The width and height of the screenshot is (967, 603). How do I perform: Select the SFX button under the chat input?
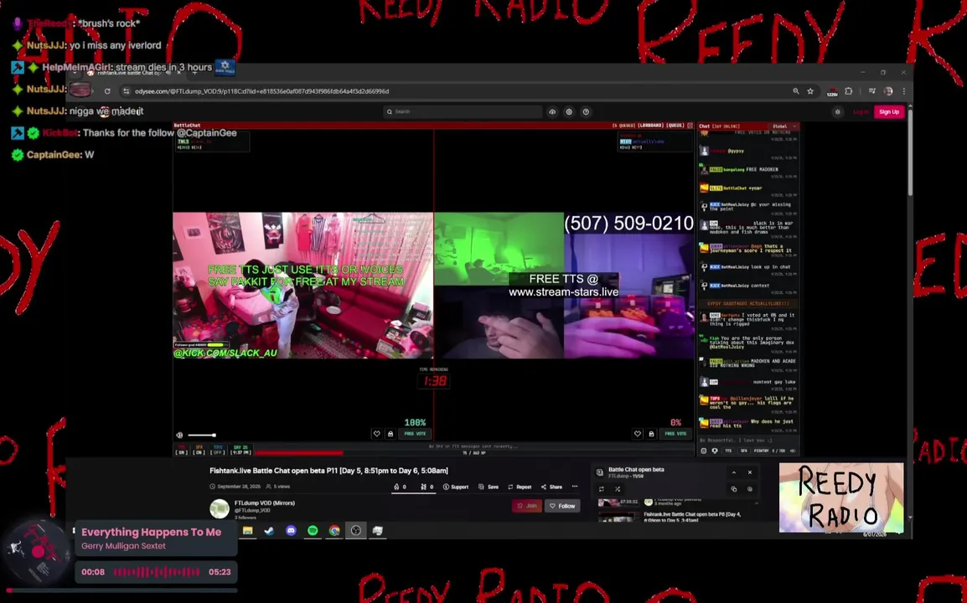click(x=744, y=451)
